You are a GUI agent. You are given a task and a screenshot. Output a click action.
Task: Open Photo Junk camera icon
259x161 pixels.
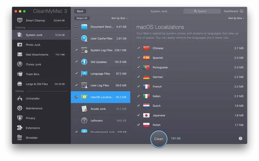[x=20, y=45]
